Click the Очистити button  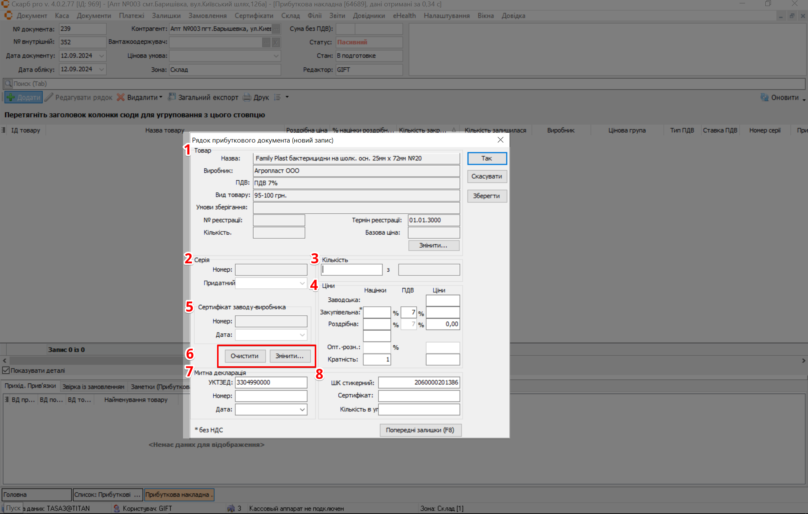pyautogui.click(x=244, y=356)
